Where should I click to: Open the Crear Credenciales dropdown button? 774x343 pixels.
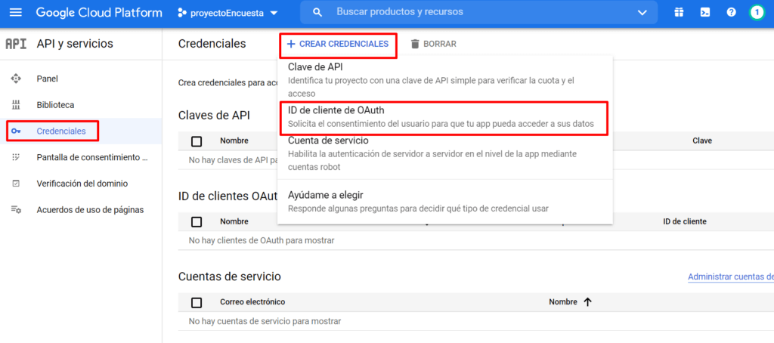(x=338, y=44)
